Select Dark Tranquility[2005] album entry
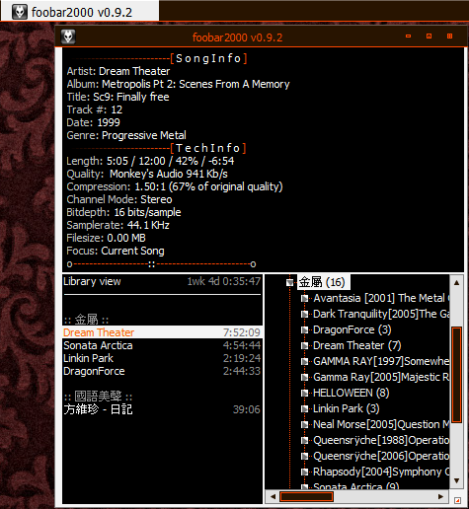 381,314
